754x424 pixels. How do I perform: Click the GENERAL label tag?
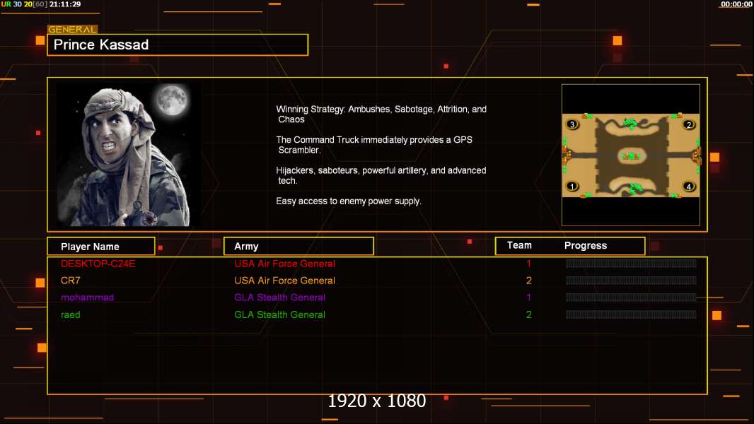[x=72, y=29]
